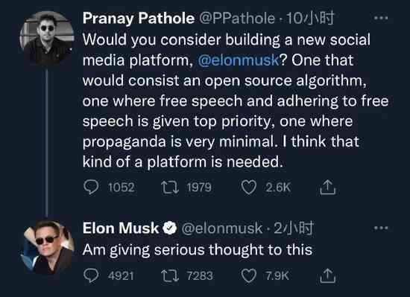410x297 pixels.
Task: Click the @PPathole handle
Action: pyautogui.click(x=237, y=19)
